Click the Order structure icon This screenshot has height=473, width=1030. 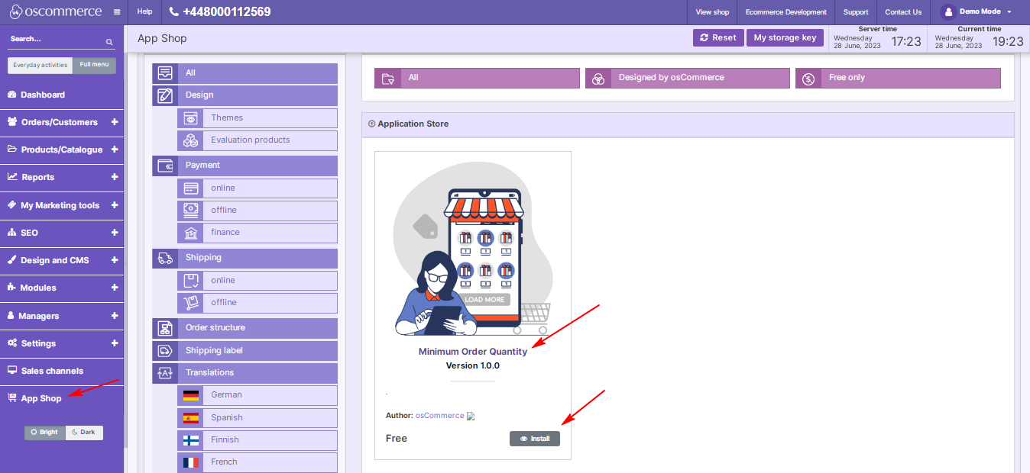point(165,328)
